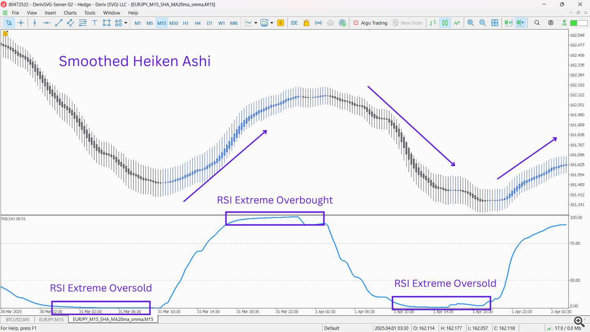The height and width of the screenshot is (332, 590).
Task: Toggle chart auto scroll to end
Action: (x=508, y=23)
